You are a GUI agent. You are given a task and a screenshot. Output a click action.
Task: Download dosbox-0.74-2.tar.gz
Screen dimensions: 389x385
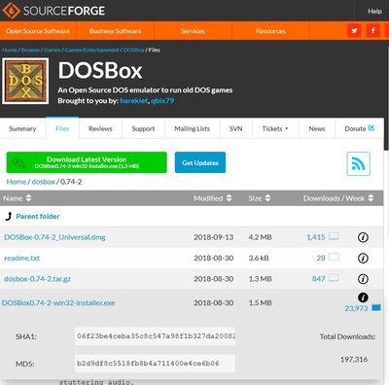click(x=37, y=279)
